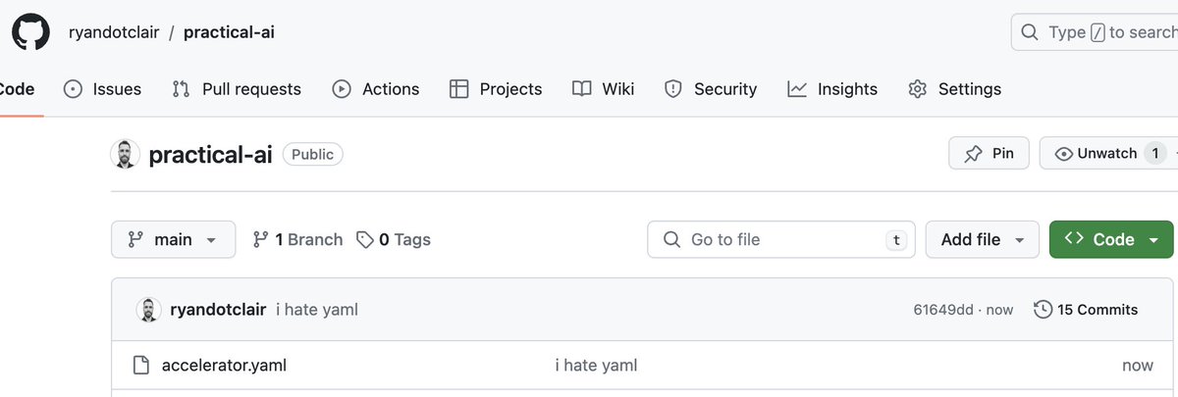The width and height of the screenshot is (1178, 397).
Task: Open the Issues tab
Action: 102,89
